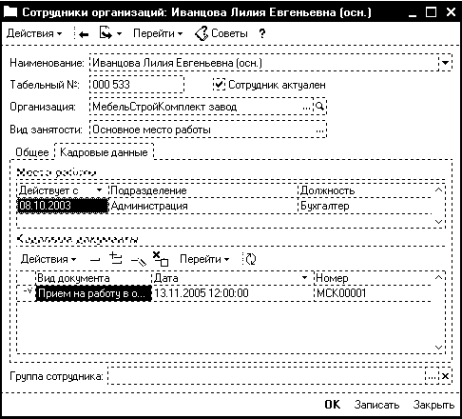Click ellipsis button in Группа сотрудника field
462x419 pixels.
[x=432, y=376]
